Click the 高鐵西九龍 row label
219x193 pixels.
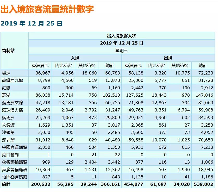(12, 80)
